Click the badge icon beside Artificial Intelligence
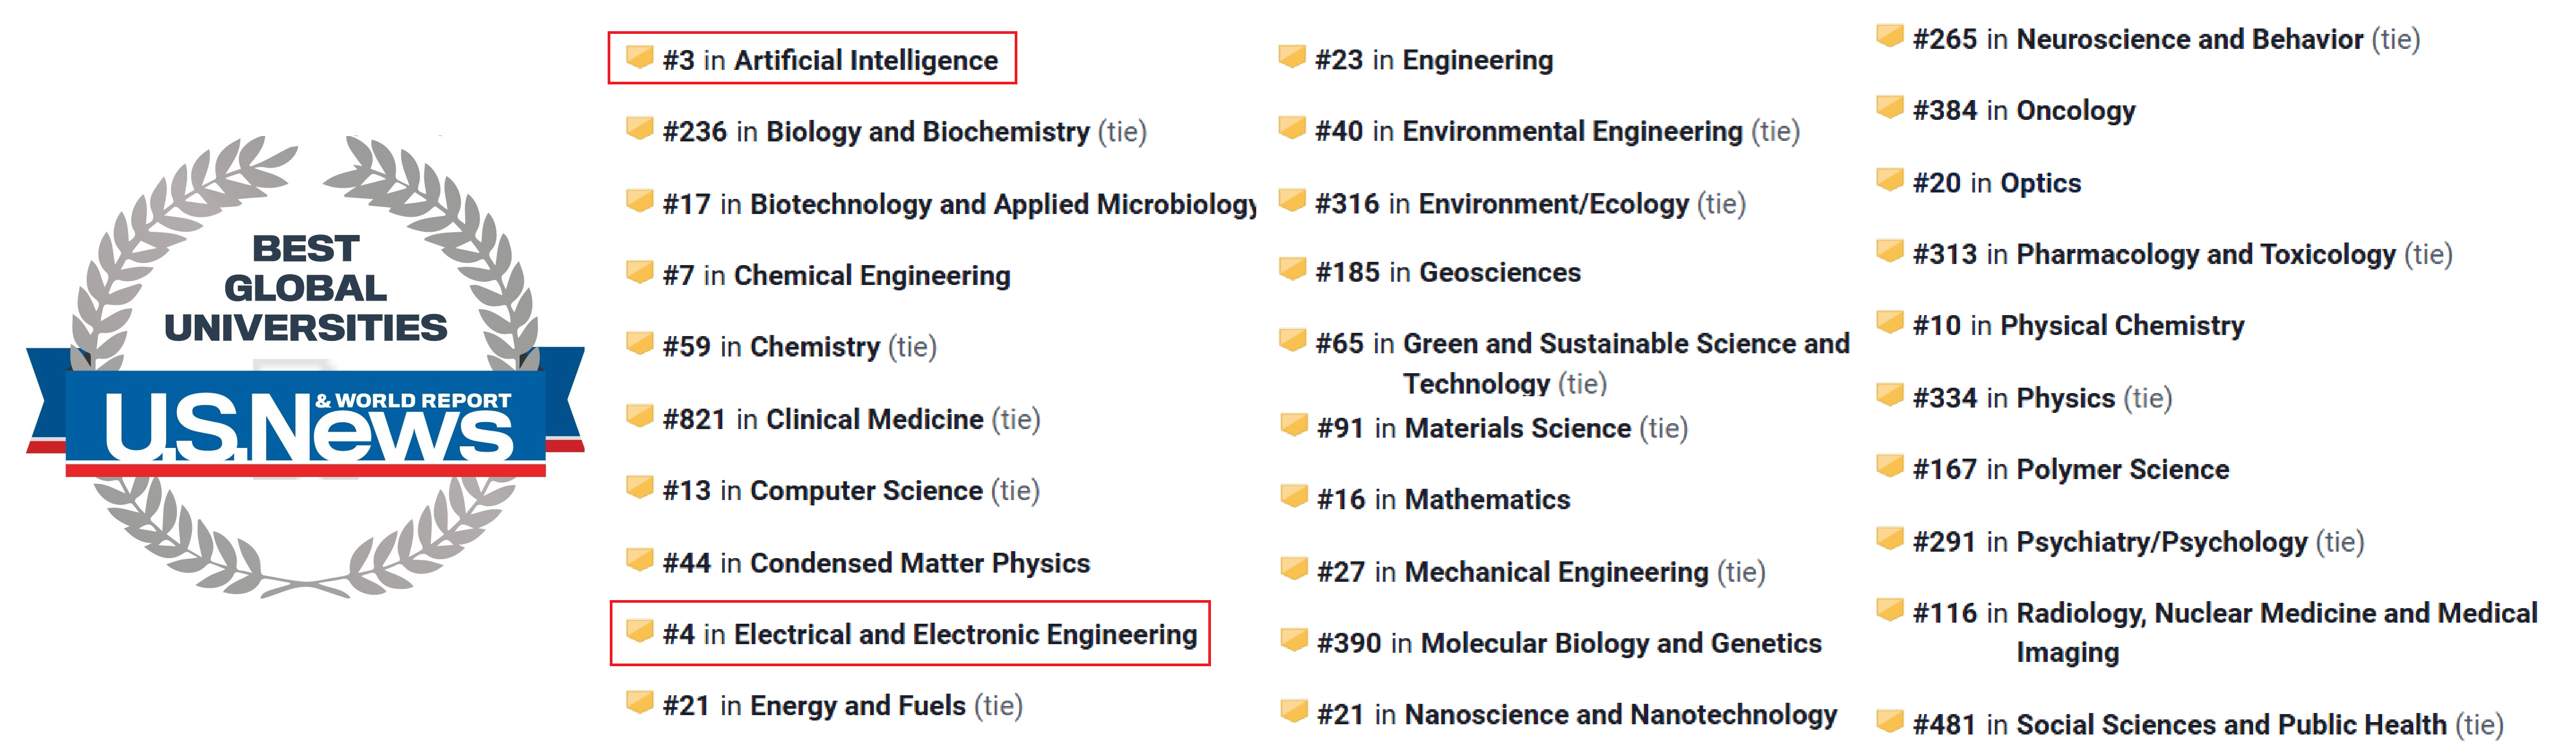Viewport: 2551px width, 756px height. coord(640,56)
